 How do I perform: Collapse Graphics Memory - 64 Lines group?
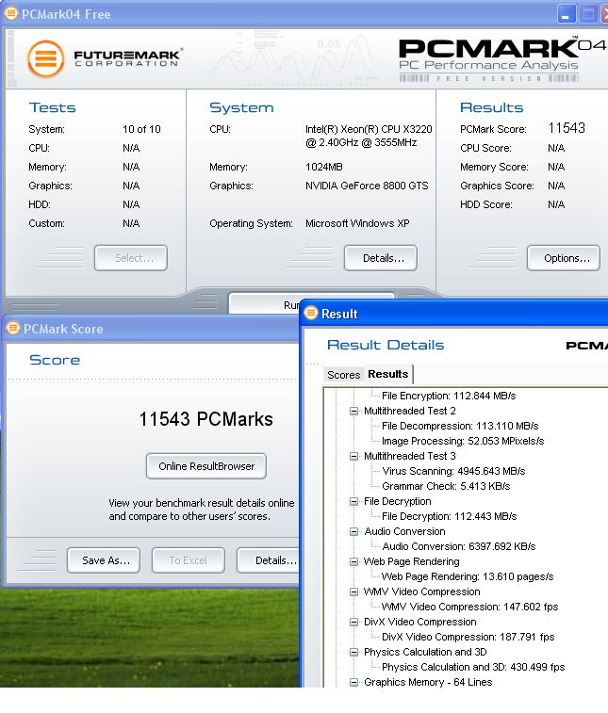(x=353, y=682)
